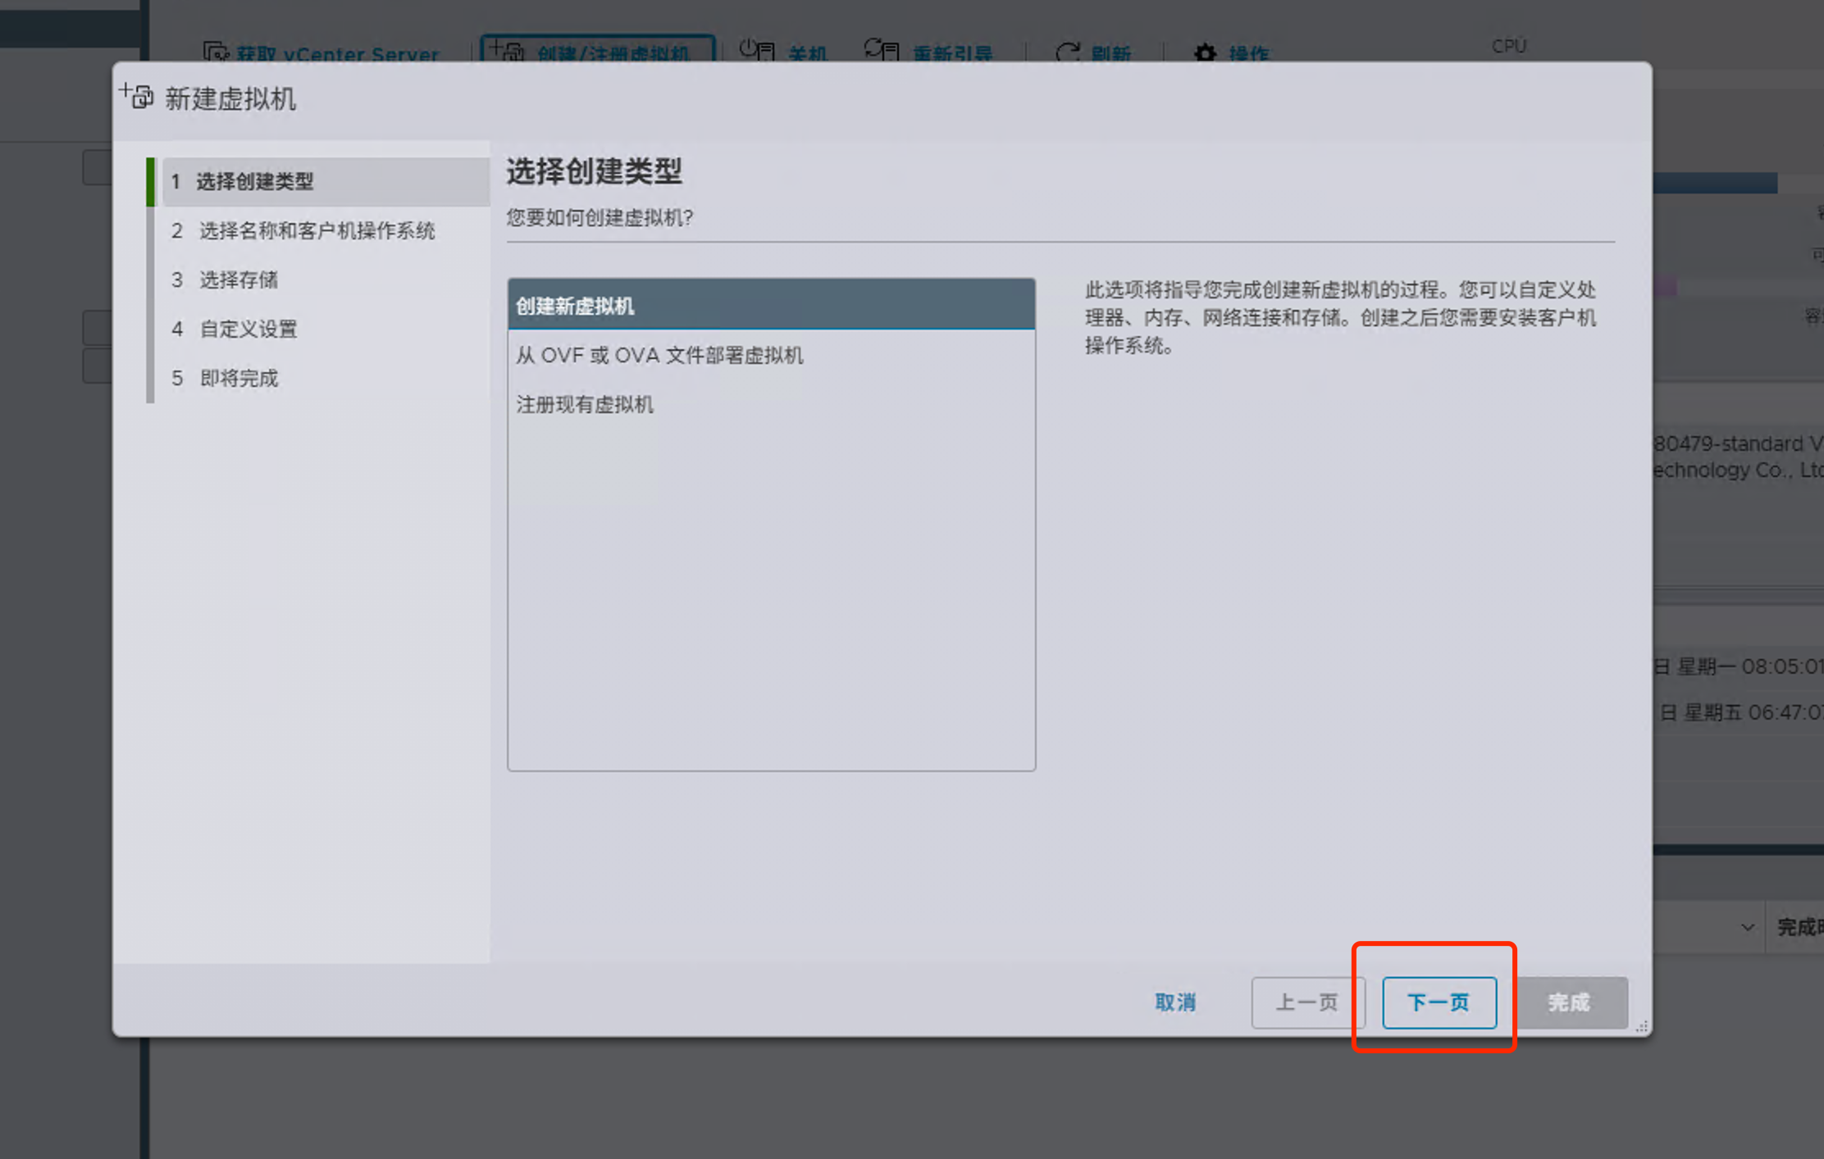
Task: Select 注册现有虚拟机 option
Action: pyautogui.click(x=585, y=404)
